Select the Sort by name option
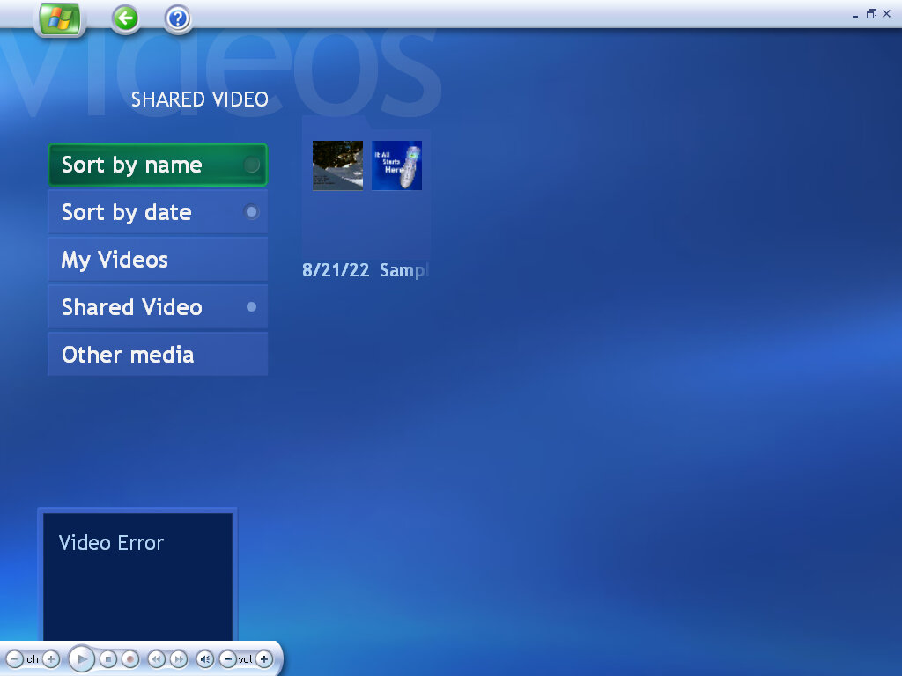The image size is (902, 676). coord(157,165)
